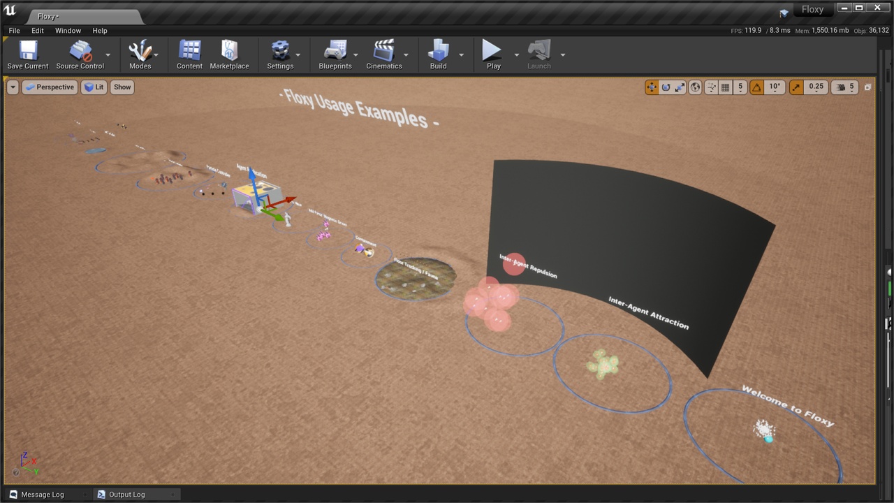Select the scale transform tool
The width and height of the screenshot is (894, 503).
tap(680, 87)
